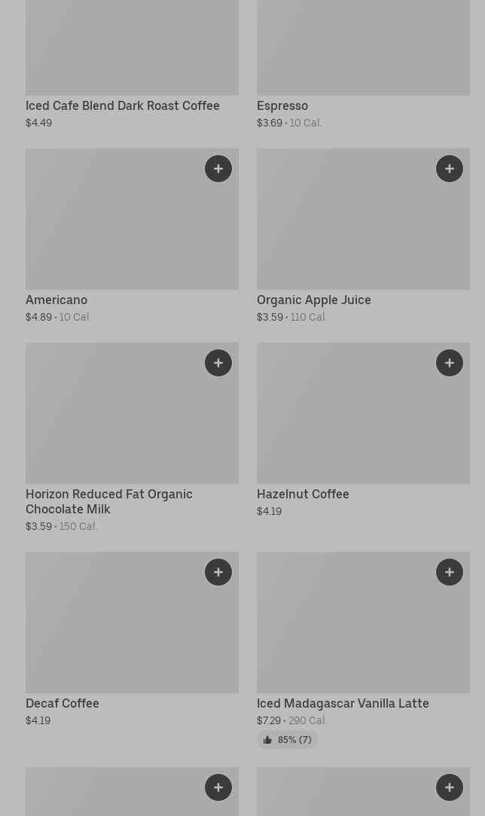Click the $7.29 price of Vanilla Latte
The image size is (485, 816).
click(269, 720)
